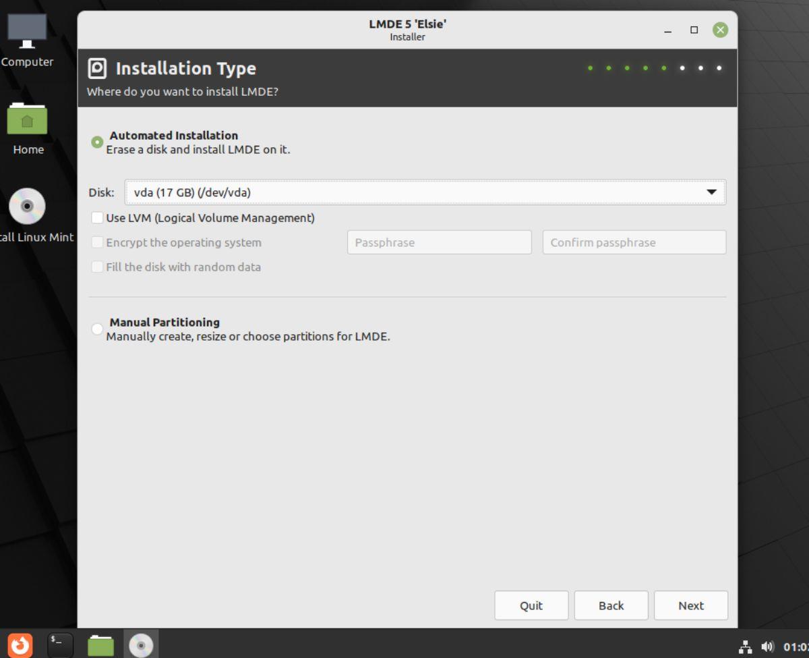
Task: Click the fifth progress dot indicator
Action: pos(663,68)
